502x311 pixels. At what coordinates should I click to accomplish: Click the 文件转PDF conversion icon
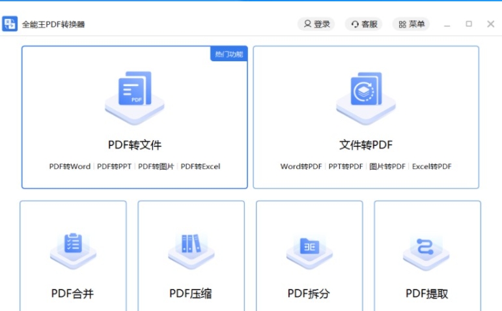click(x=366, y=97)
